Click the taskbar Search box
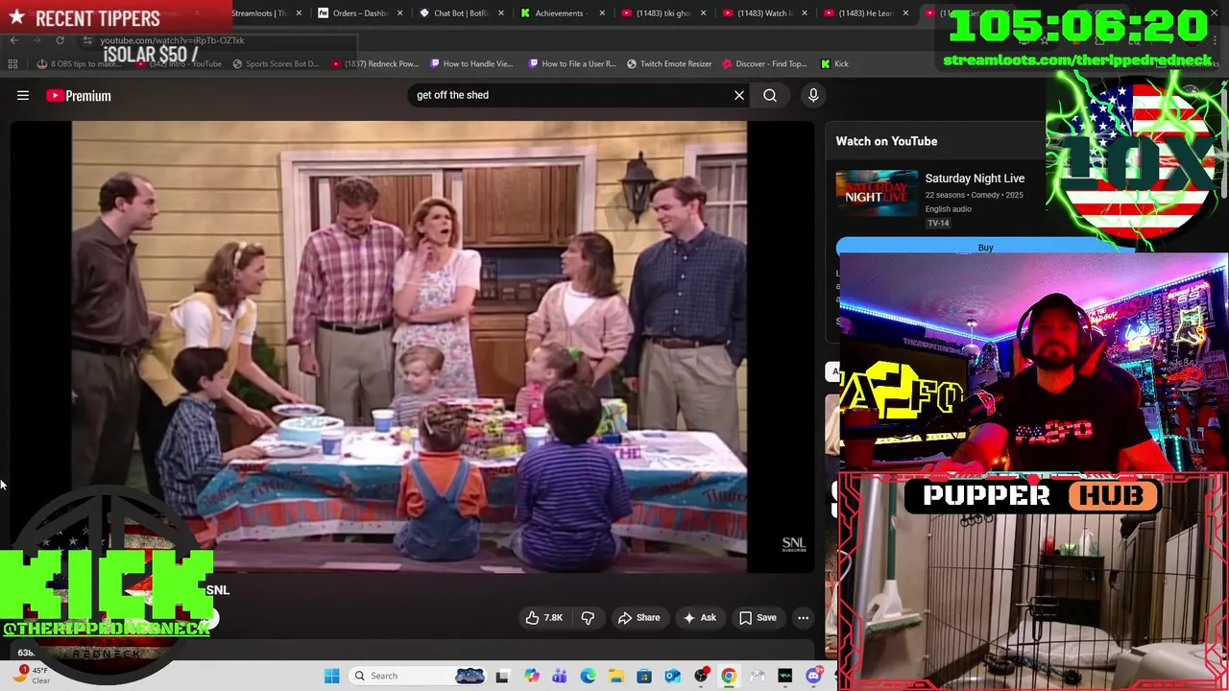This screenshot has width=1229, height=691. (418, 676)
